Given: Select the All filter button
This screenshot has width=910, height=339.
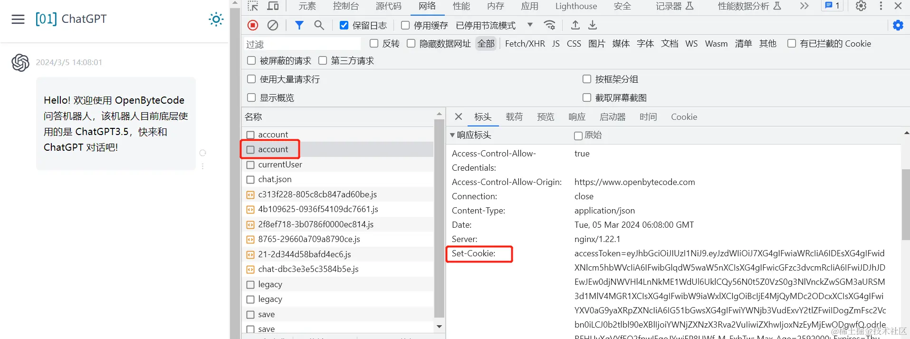Looking at the screenshot, I should coord(486,44).
